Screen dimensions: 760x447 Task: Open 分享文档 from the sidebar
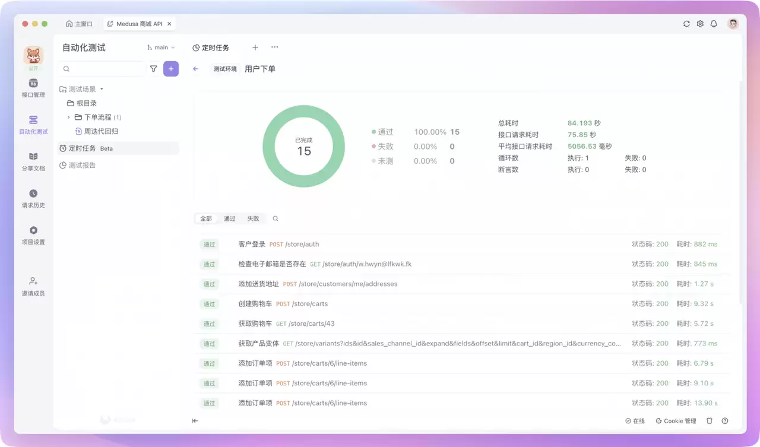33,161
